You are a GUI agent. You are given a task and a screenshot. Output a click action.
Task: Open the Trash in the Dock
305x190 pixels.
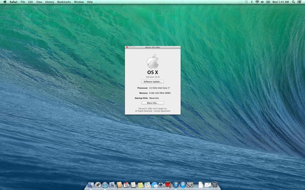click(x=215, y=185)
